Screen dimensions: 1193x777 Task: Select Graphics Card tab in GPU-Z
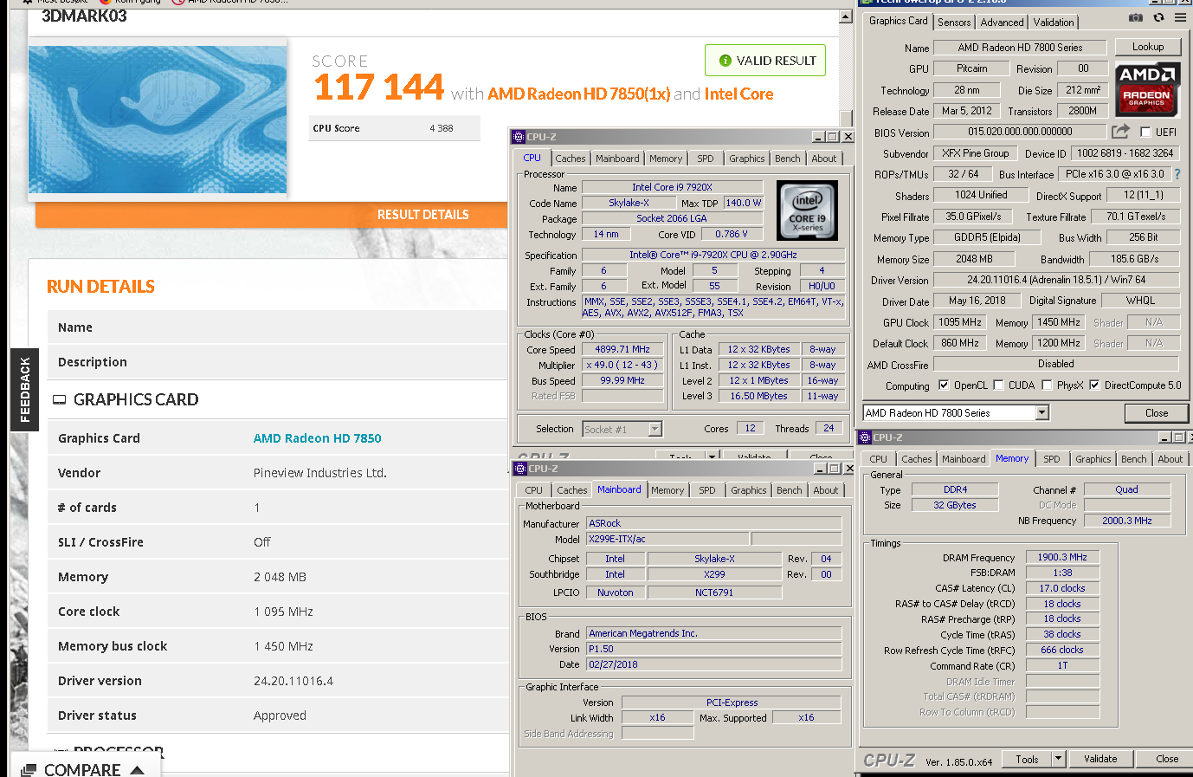coord(898,21)
